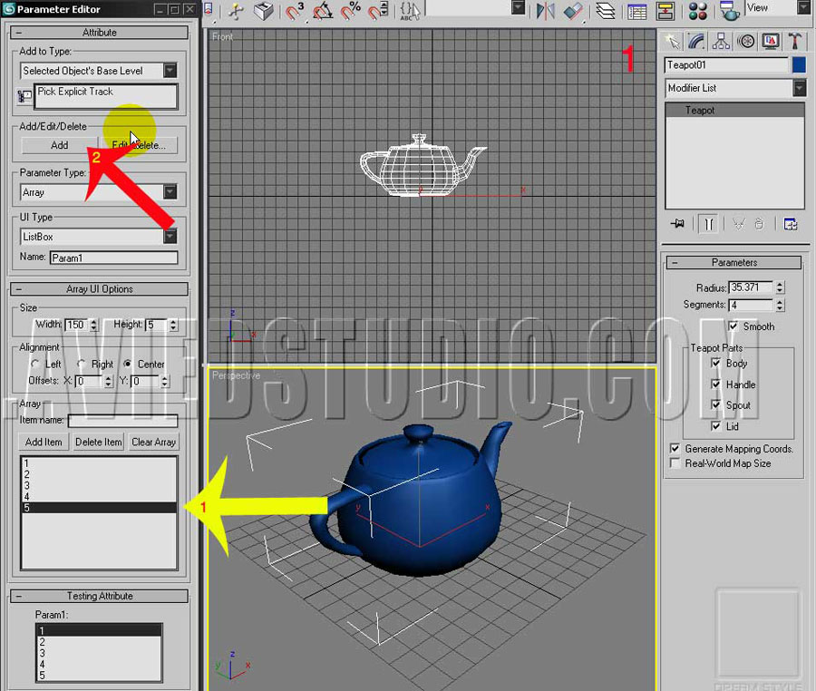Click the Add Item button
Screen dimensions: 816x691
44,442
